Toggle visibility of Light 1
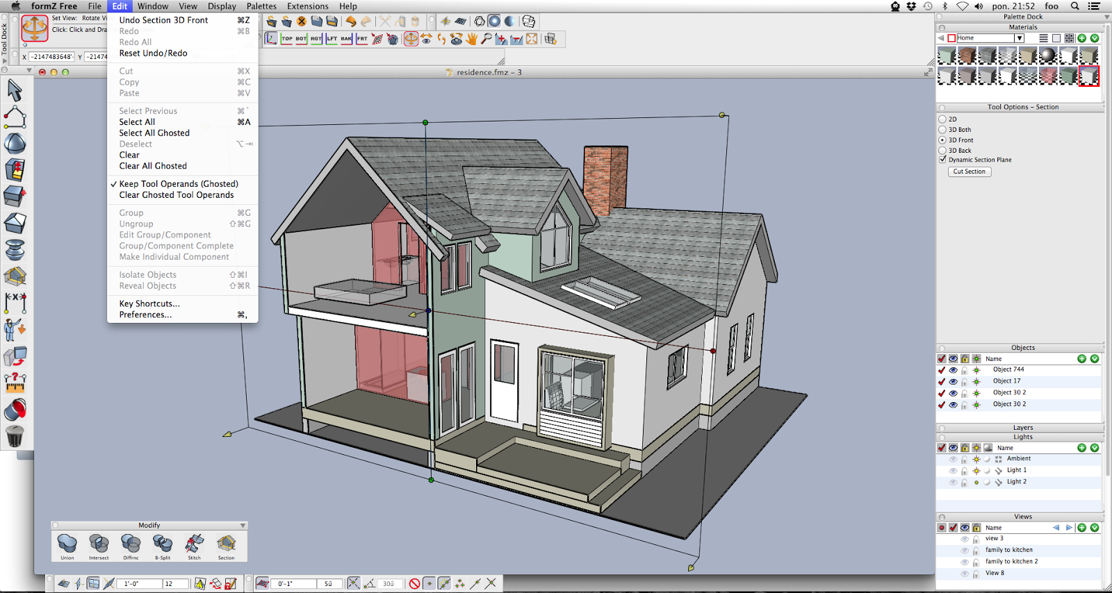The height and width of the screenshot is (593, 1112). (954, 471)
